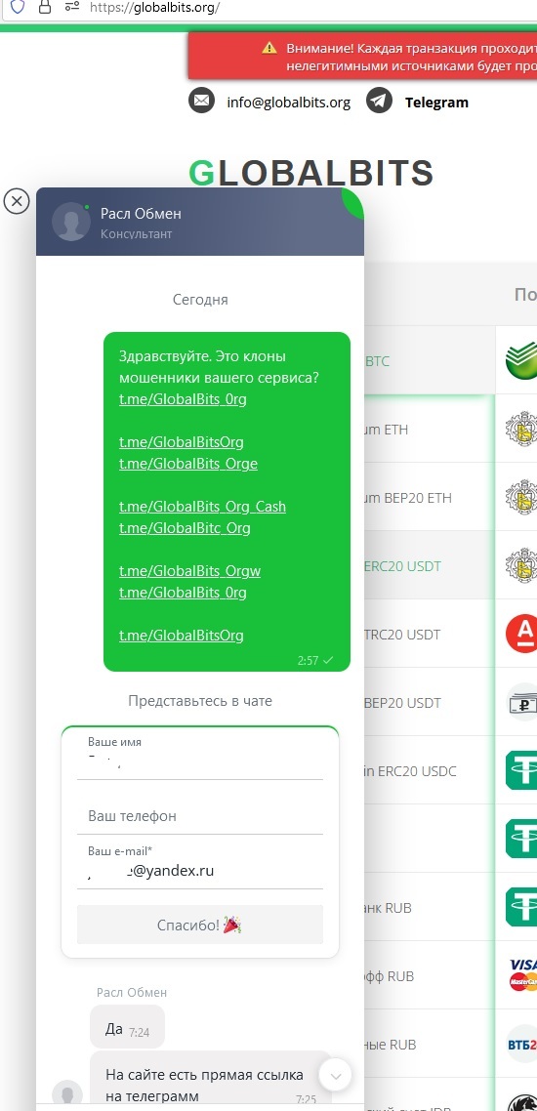The width and height of the screenshot is (537, 1111).
Task: Click the Alfa-Bank red A icon
Action: (x=521, y=634)
